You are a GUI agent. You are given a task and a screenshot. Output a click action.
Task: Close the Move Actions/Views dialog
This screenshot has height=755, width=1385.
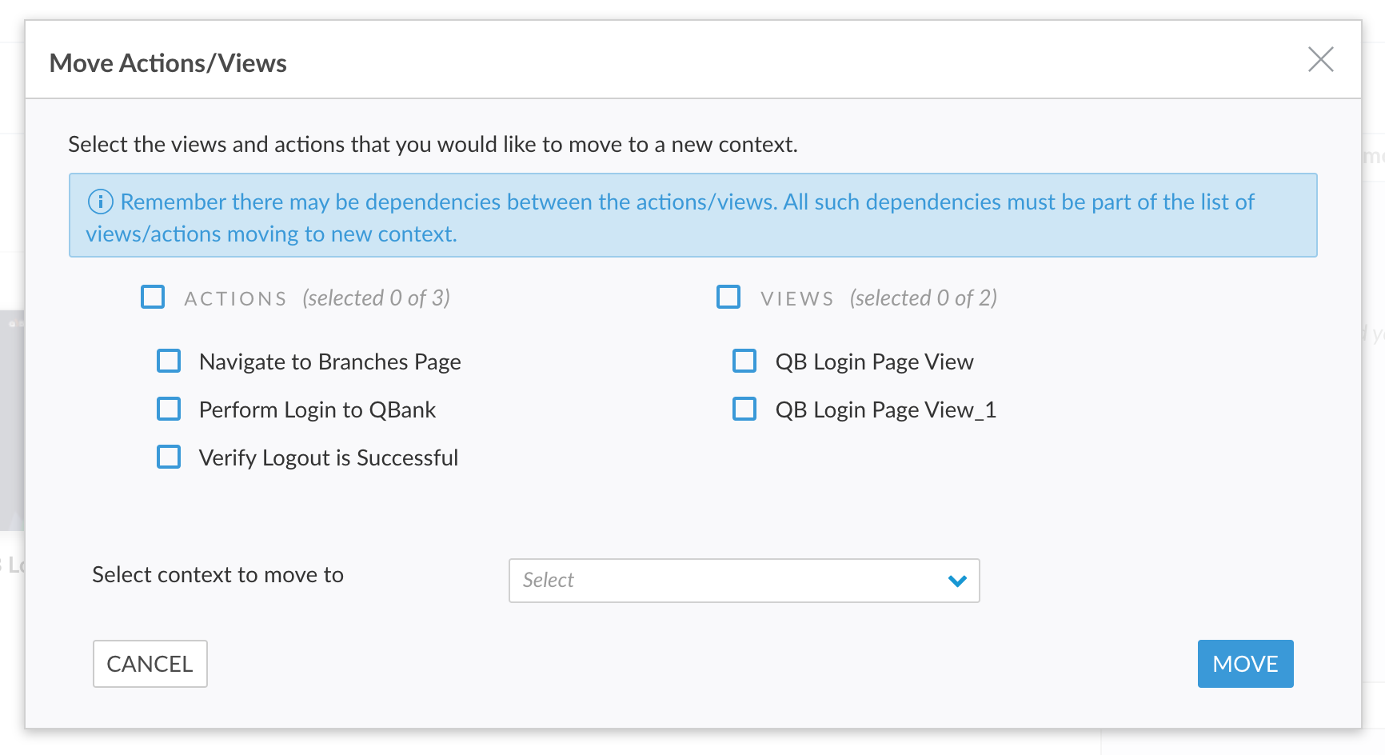pyautogui.click(x=1320, y=59)
